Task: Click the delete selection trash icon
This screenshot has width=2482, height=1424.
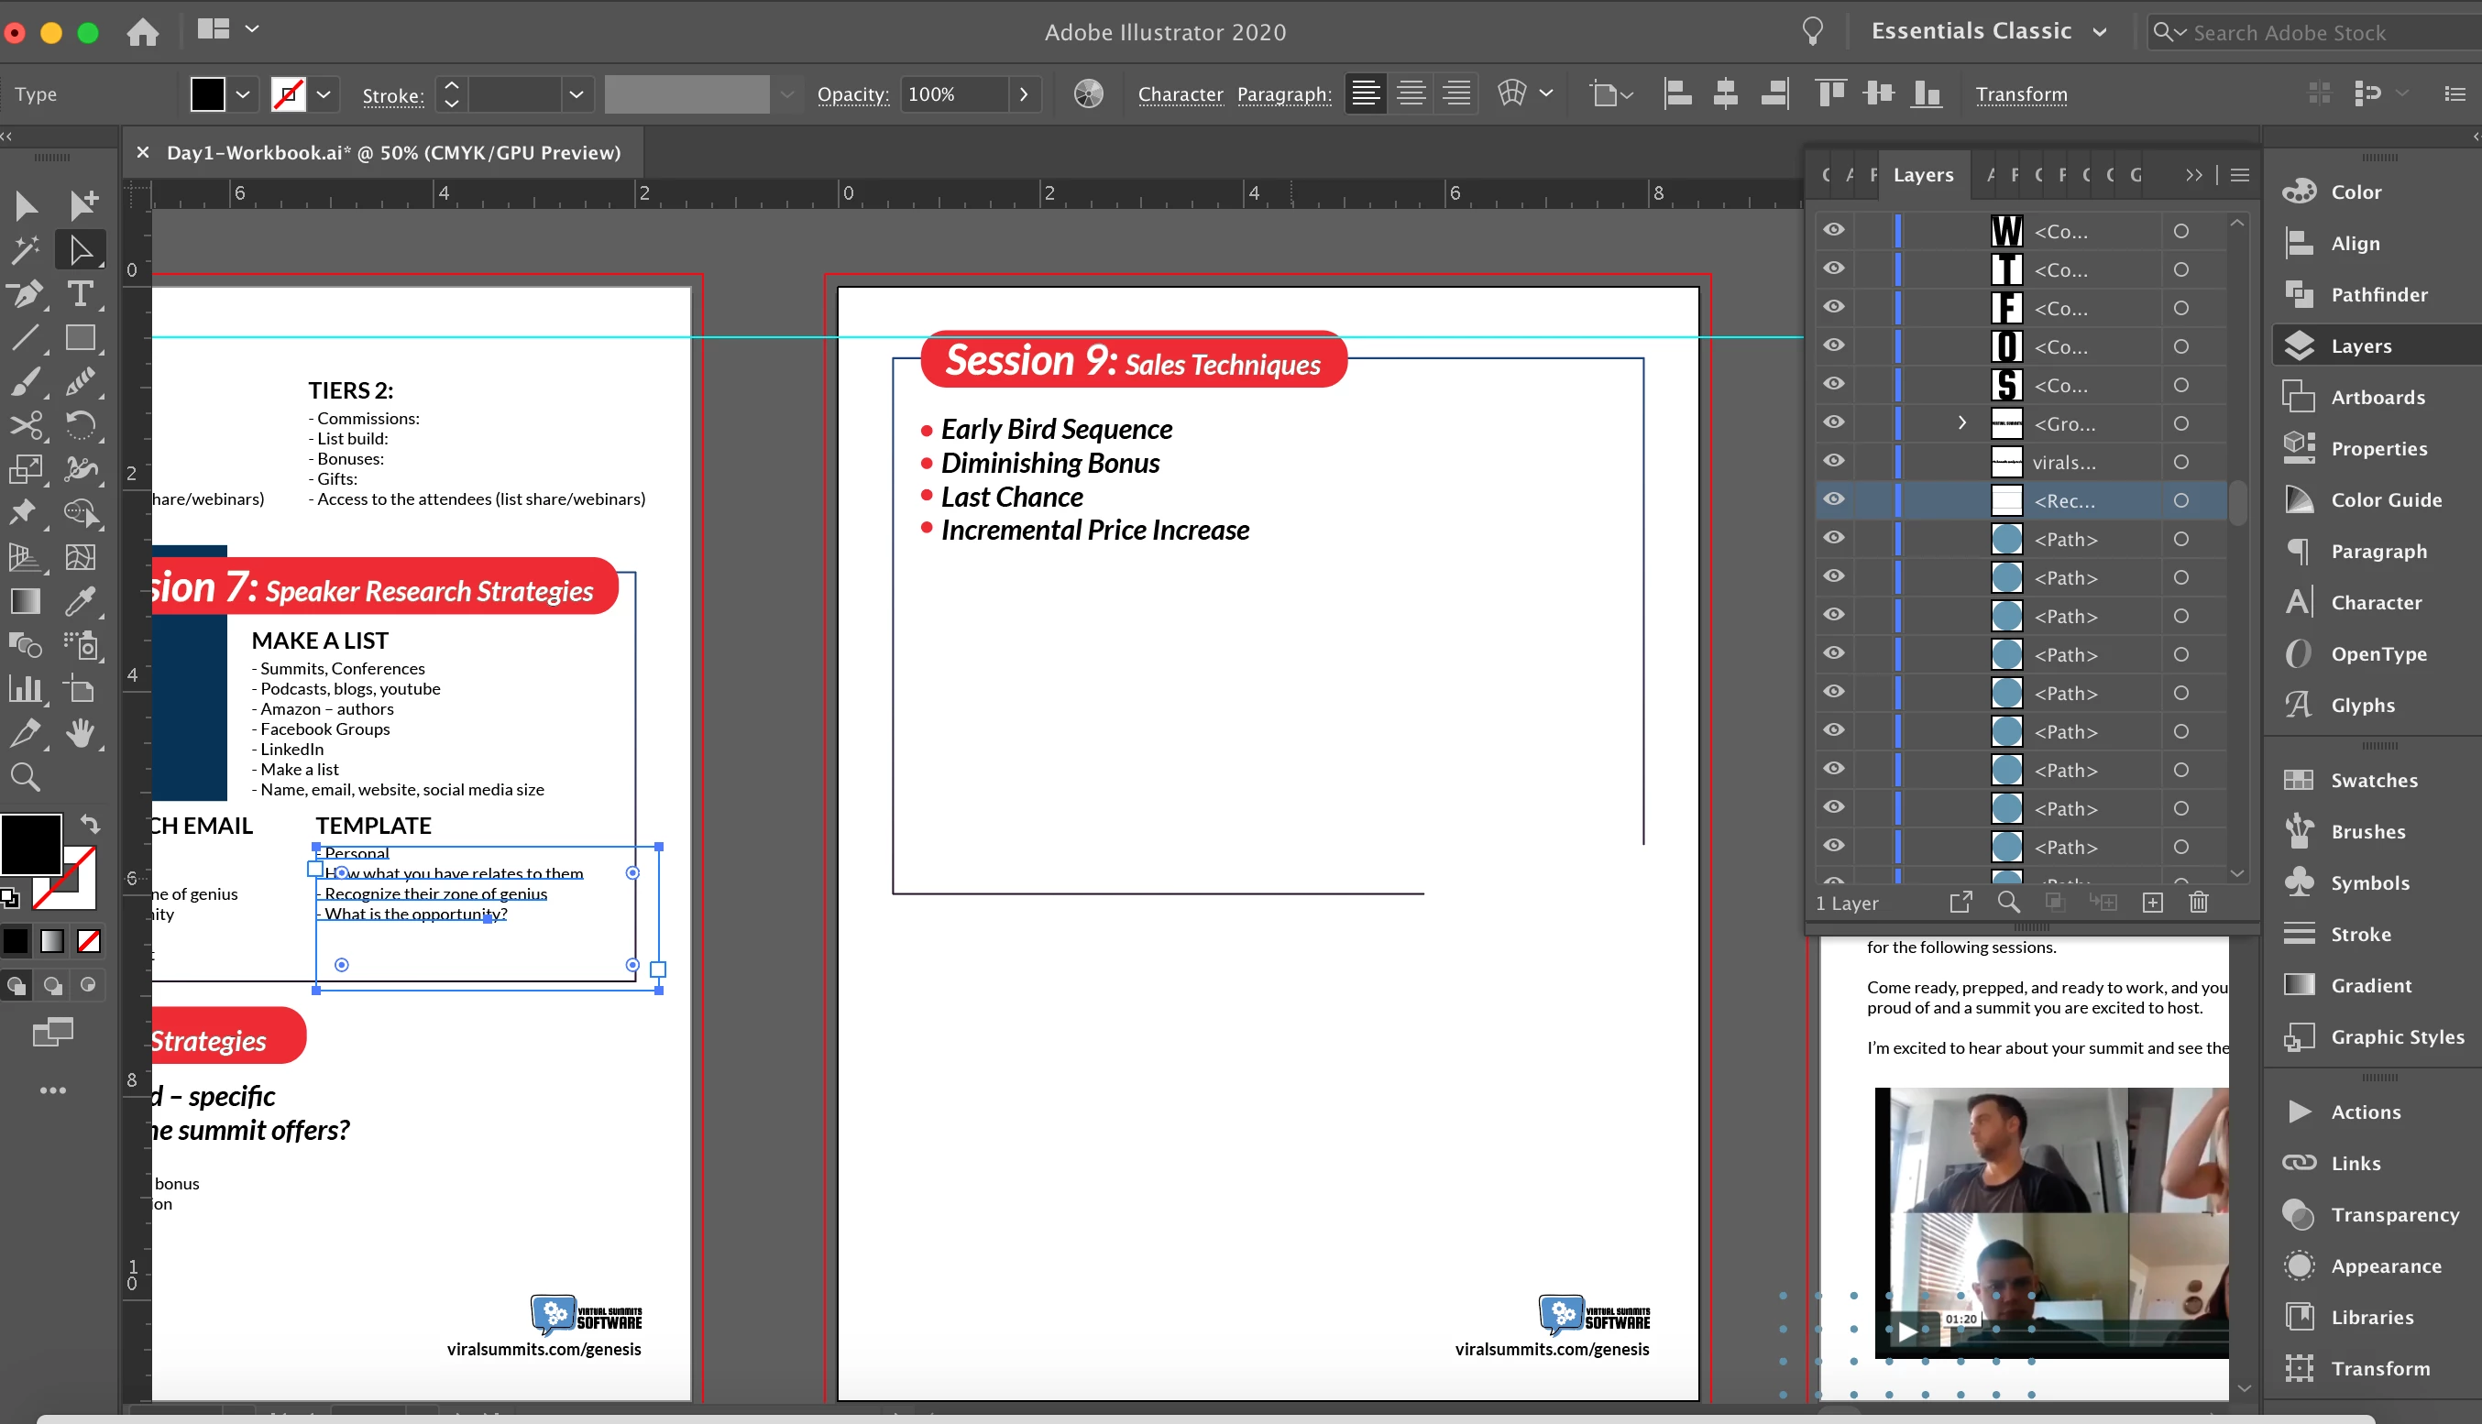Action: click(2199, 902)
